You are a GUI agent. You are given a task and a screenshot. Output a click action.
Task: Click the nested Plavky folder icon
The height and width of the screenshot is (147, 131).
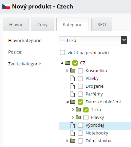point(78,117)
